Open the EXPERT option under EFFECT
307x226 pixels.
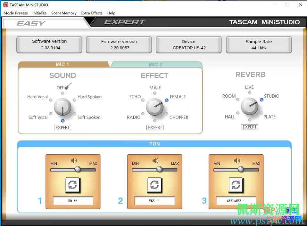[x=155, y=127]
